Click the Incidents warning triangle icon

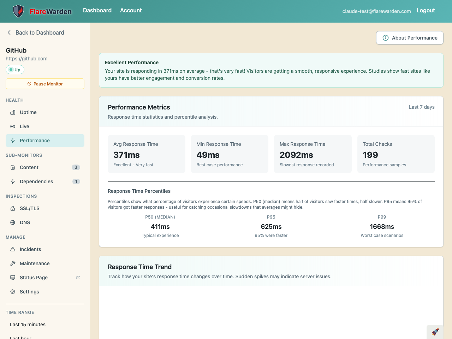pyautogui.click(x=13, y=249)
